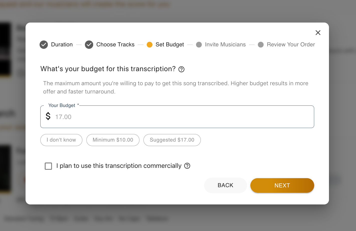The width and height of the screenshot is (356, 231).
Task: Enable commercial use checkbox
Action: click(48, 166)
